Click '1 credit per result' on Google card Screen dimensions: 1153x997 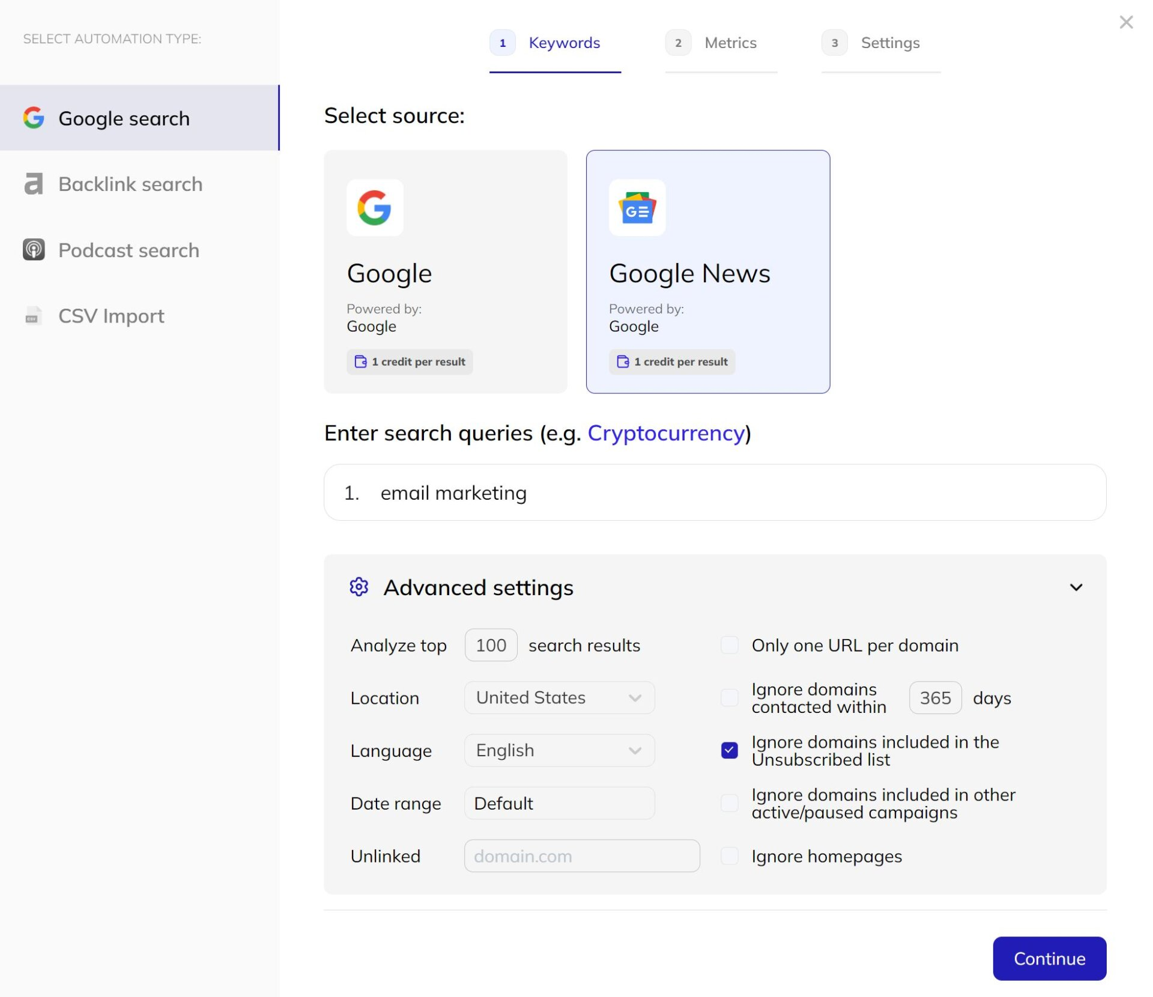click(410, 362)
